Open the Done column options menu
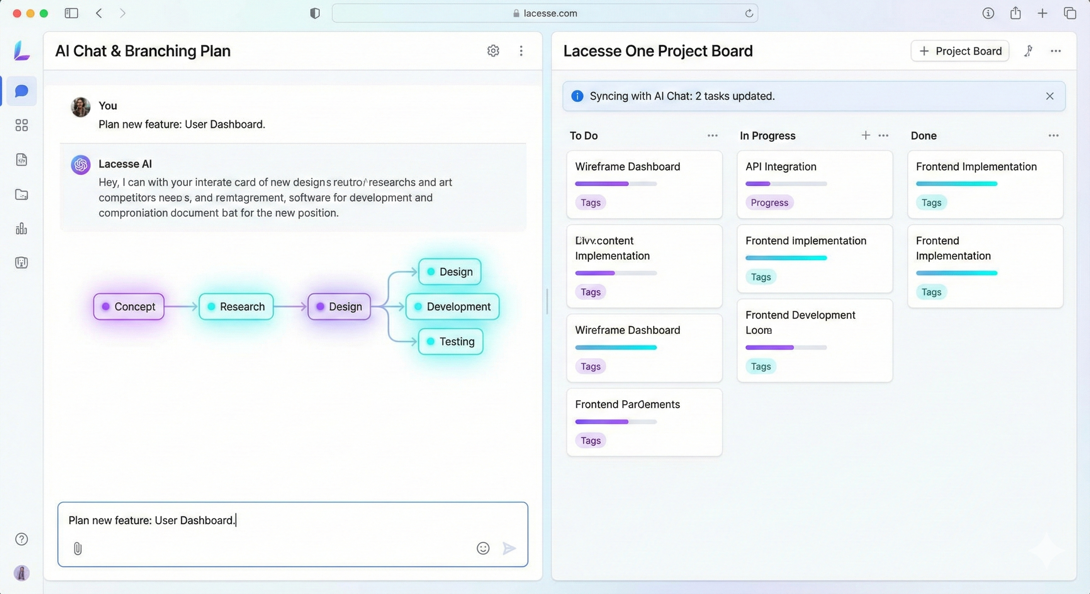 point(1053,136)
